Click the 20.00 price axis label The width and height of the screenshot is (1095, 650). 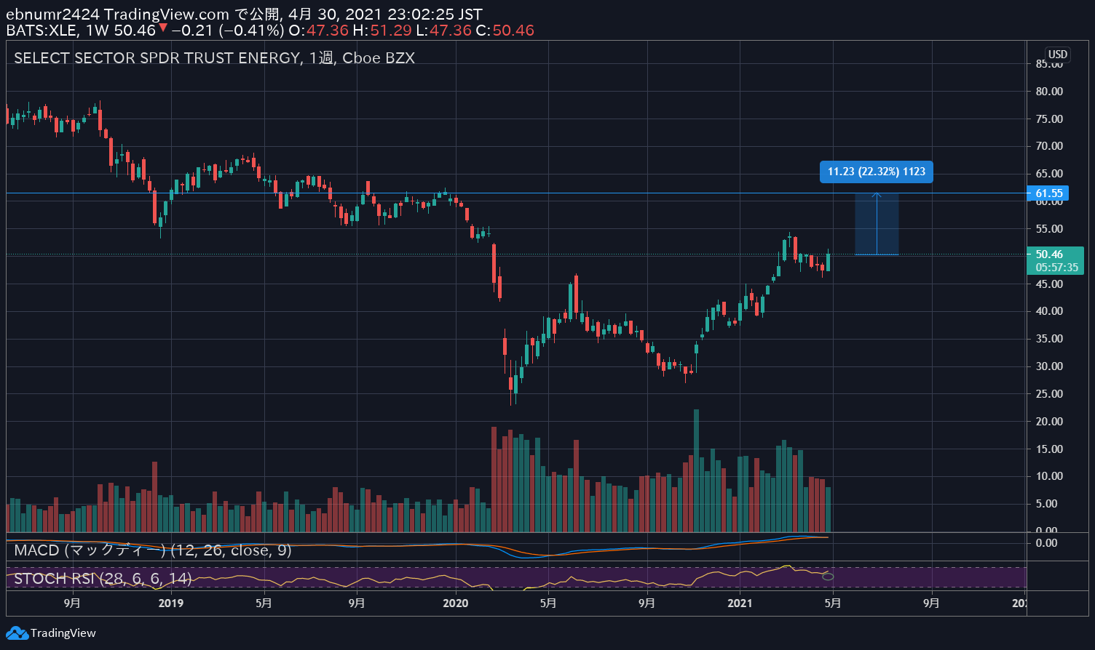click(x=1049, y=422)
